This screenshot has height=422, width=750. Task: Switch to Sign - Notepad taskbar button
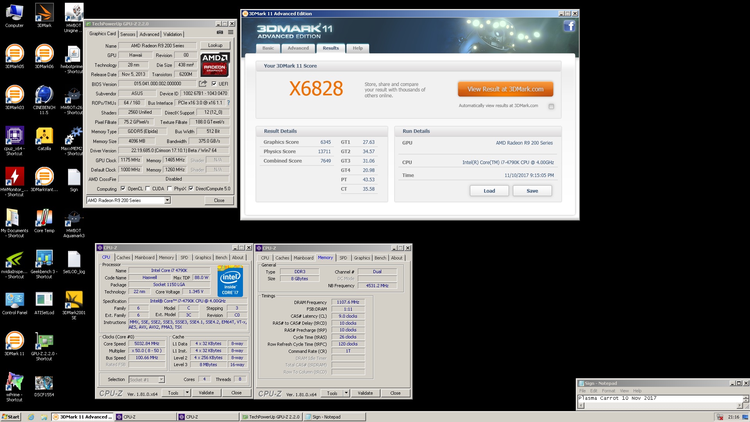click(x=334, y=417)
